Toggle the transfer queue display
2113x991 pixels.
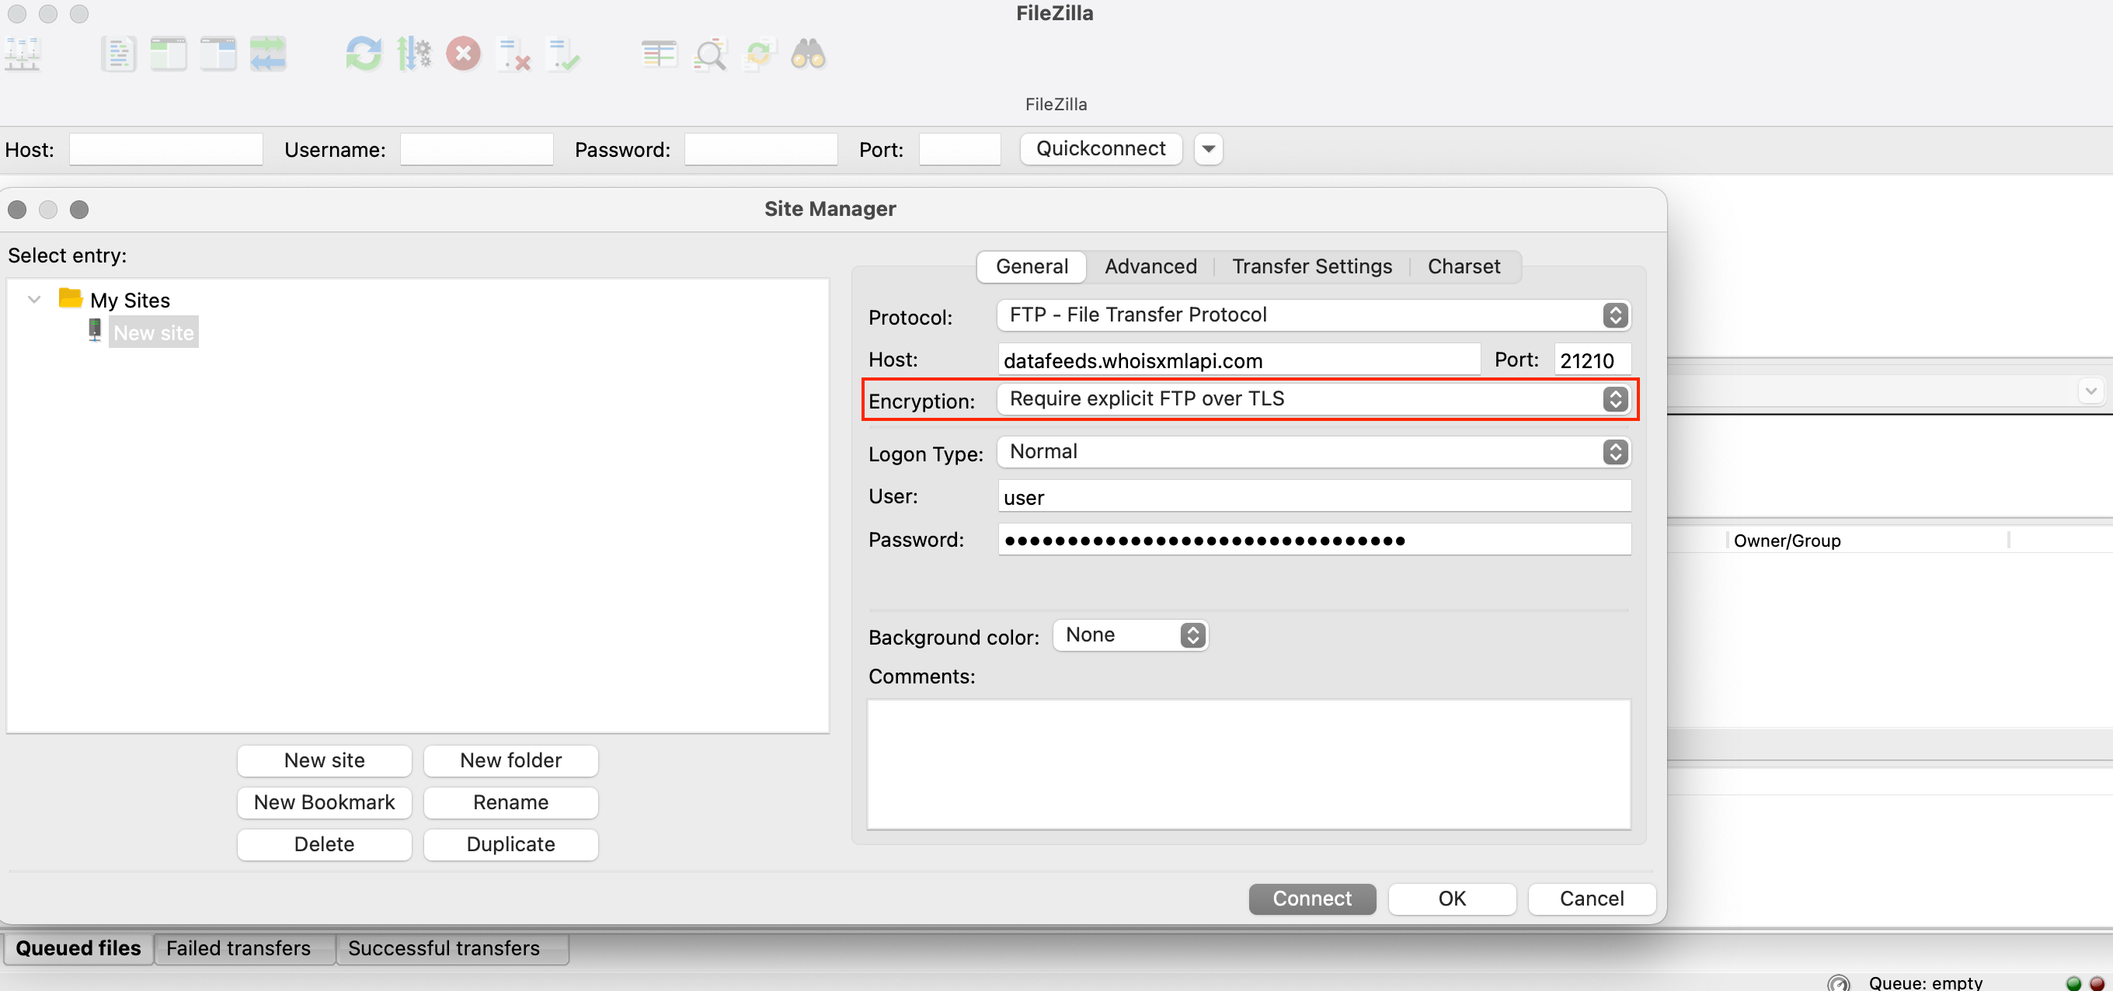point(268,54)
